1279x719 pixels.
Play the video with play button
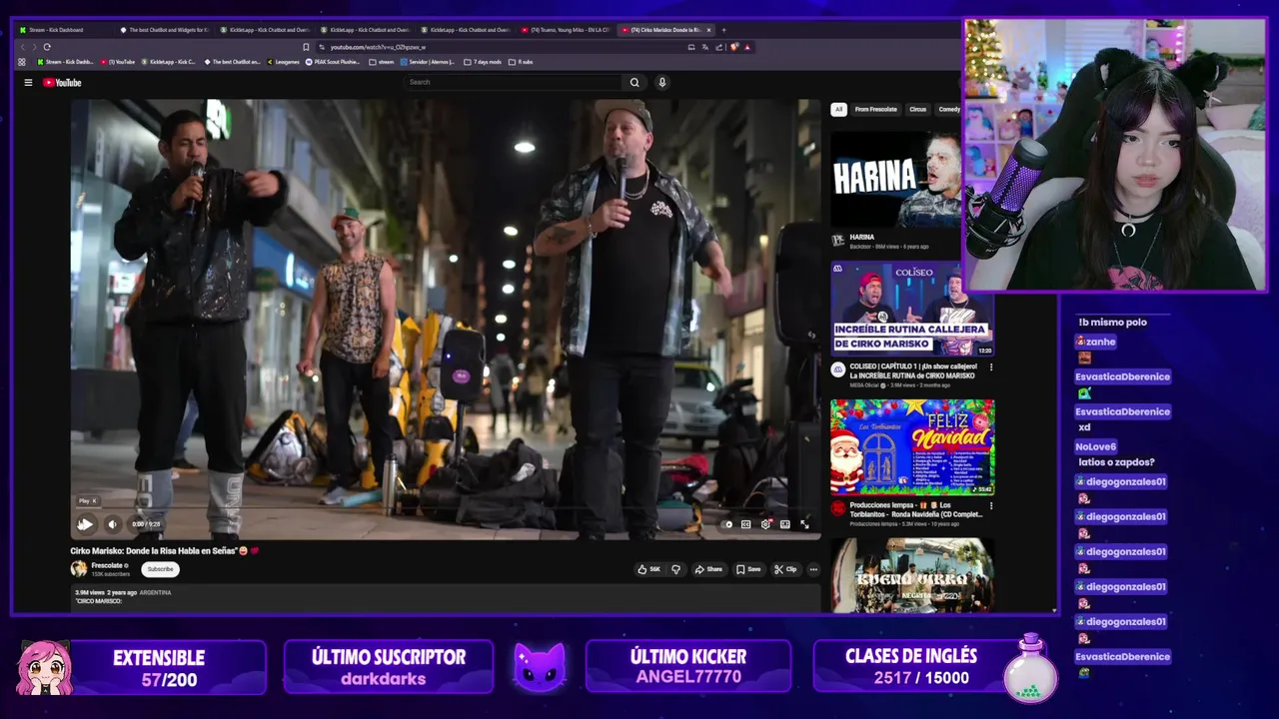pos(85,524)
